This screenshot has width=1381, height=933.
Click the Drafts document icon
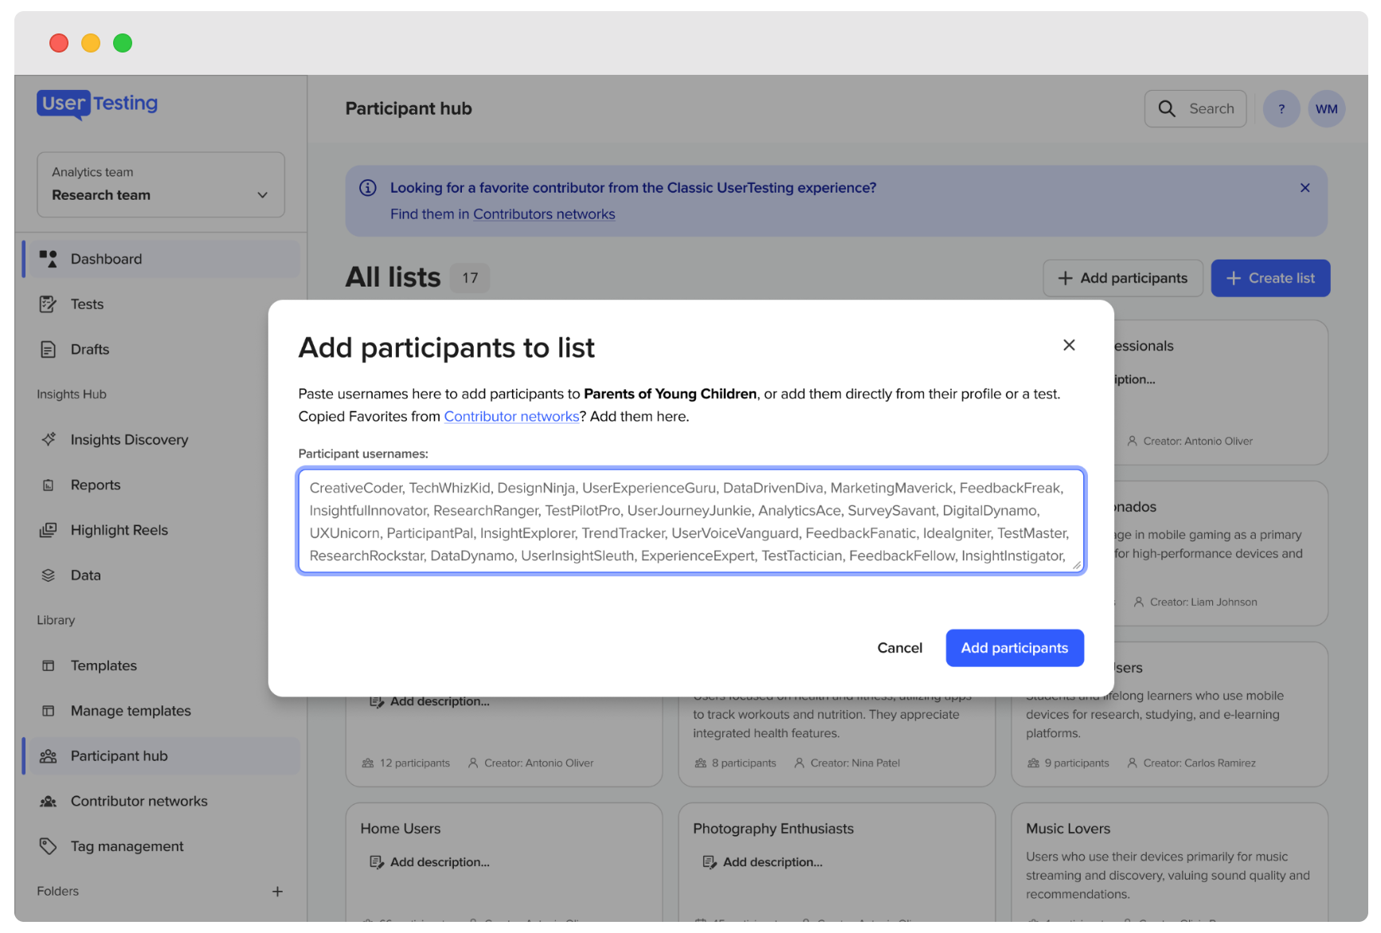(49, 349)
